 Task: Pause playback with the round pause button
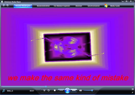click(x=67, y=90)
